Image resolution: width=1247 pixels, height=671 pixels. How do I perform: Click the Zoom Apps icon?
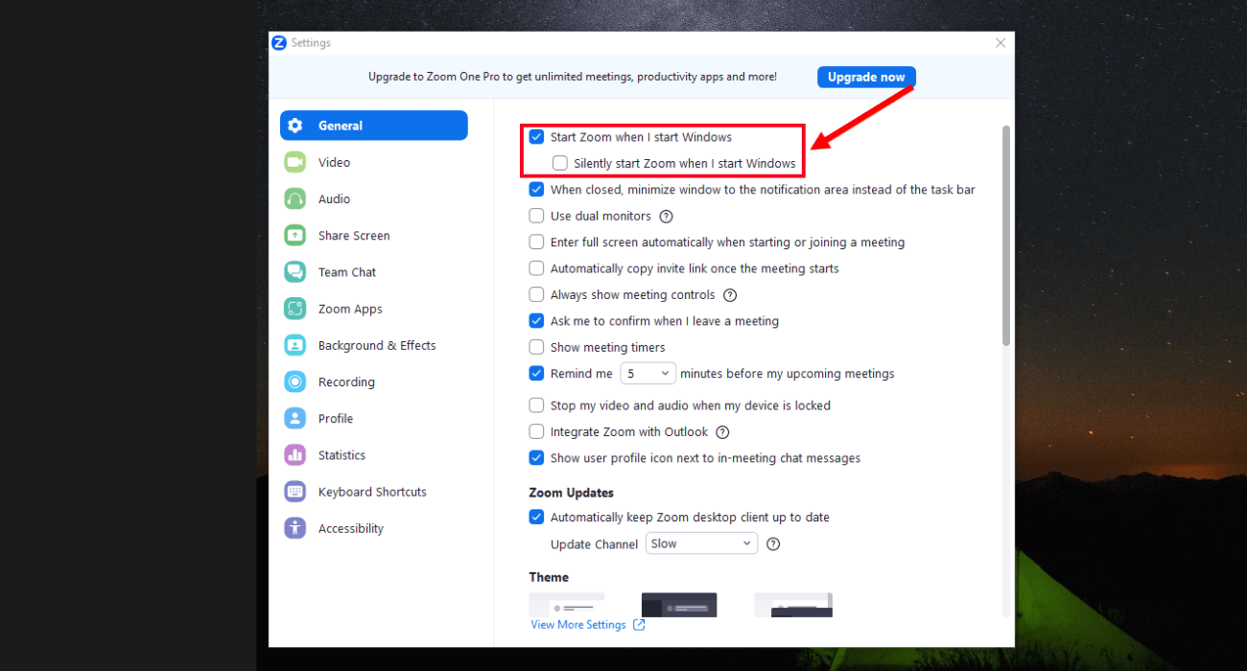pos(295,309)
